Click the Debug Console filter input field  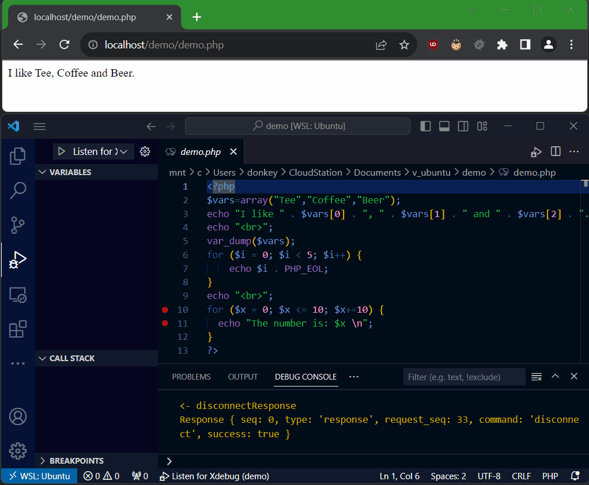tap(464, 377)
